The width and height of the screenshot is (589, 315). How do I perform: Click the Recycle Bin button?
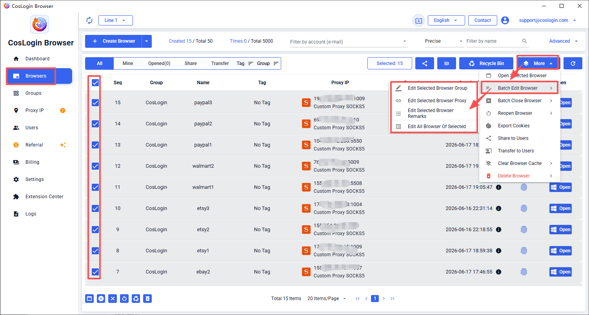tap(487, 63)
